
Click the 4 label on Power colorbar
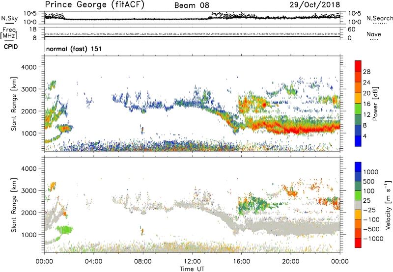click(365, 136)
